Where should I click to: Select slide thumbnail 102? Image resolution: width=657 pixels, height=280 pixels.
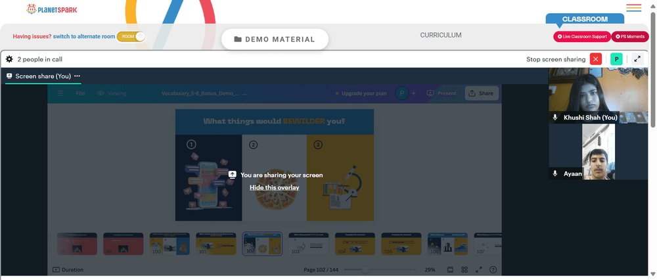tap(262, 244)
